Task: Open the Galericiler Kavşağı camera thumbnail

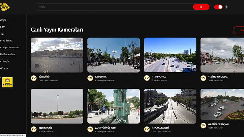Action: pyautogui.click(x=222, y=104)
